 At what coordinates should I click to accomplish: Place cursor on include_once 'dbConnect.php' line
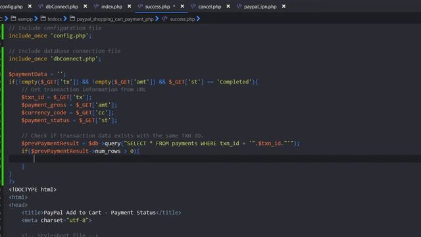(55, 59)
